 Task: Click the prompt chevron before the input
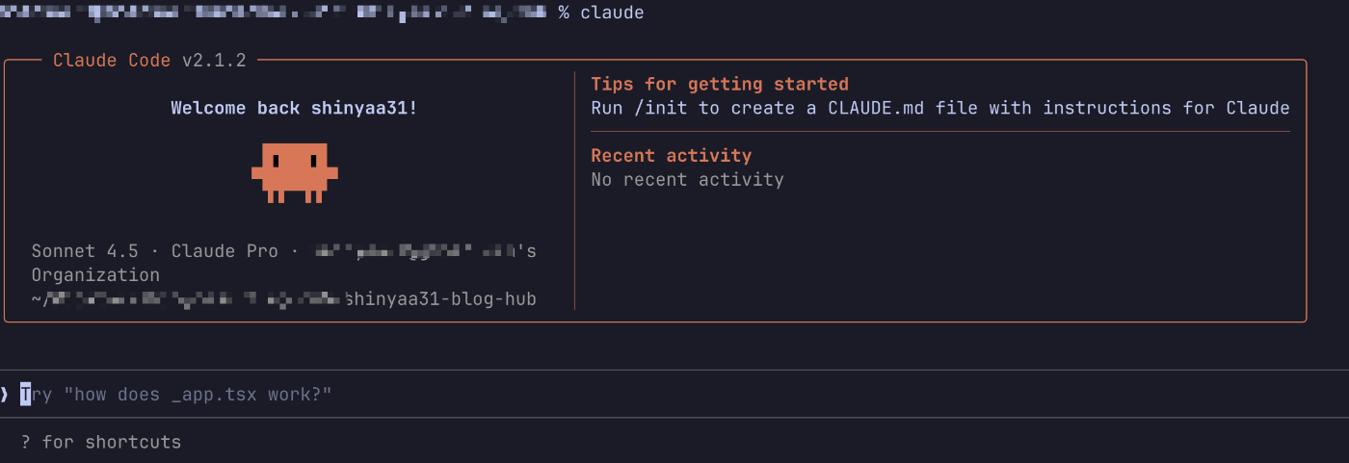(5, 395)
